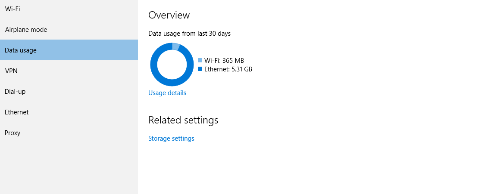
Task: Select the highlighted Data usage item
Action: point(69,50)
